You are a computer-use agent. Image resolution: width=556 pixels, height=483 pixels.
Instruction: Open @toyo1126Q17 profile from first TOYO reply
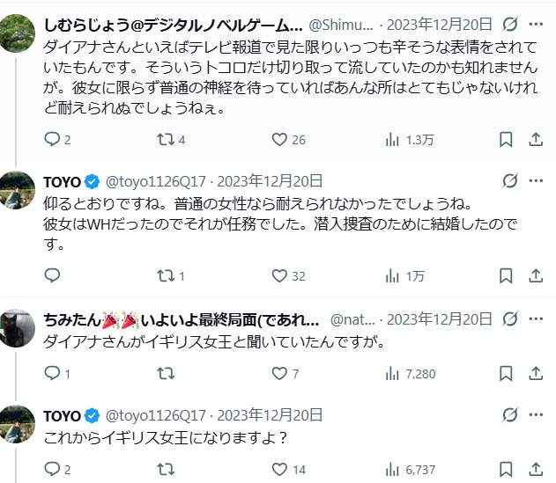click(x=156, y=181)
